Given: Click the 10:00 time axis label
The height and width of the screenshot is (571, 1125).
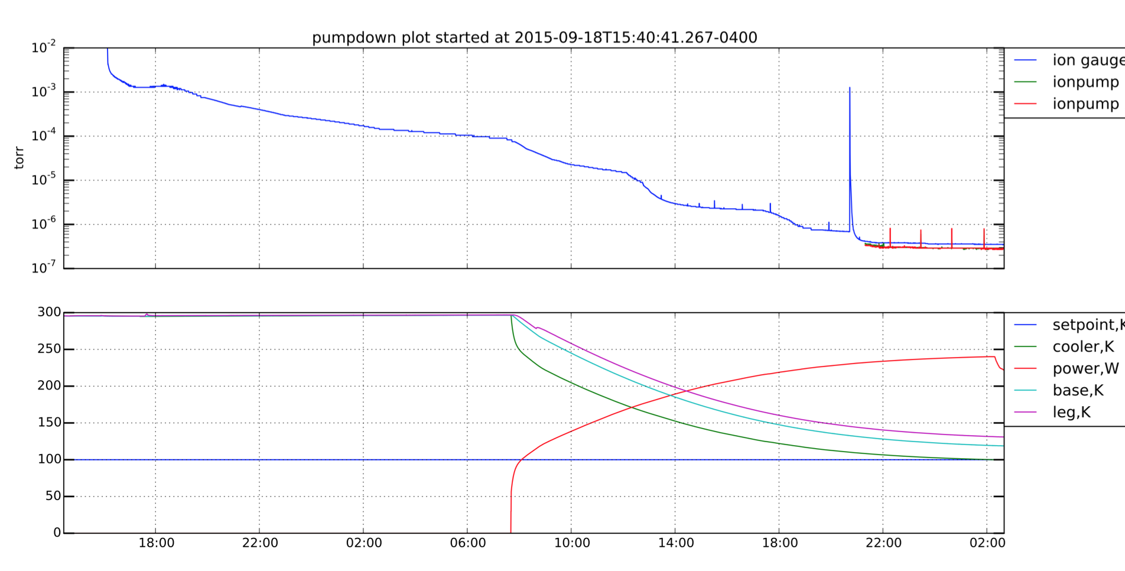Looking at the screenshot, I should coord(572,543).
